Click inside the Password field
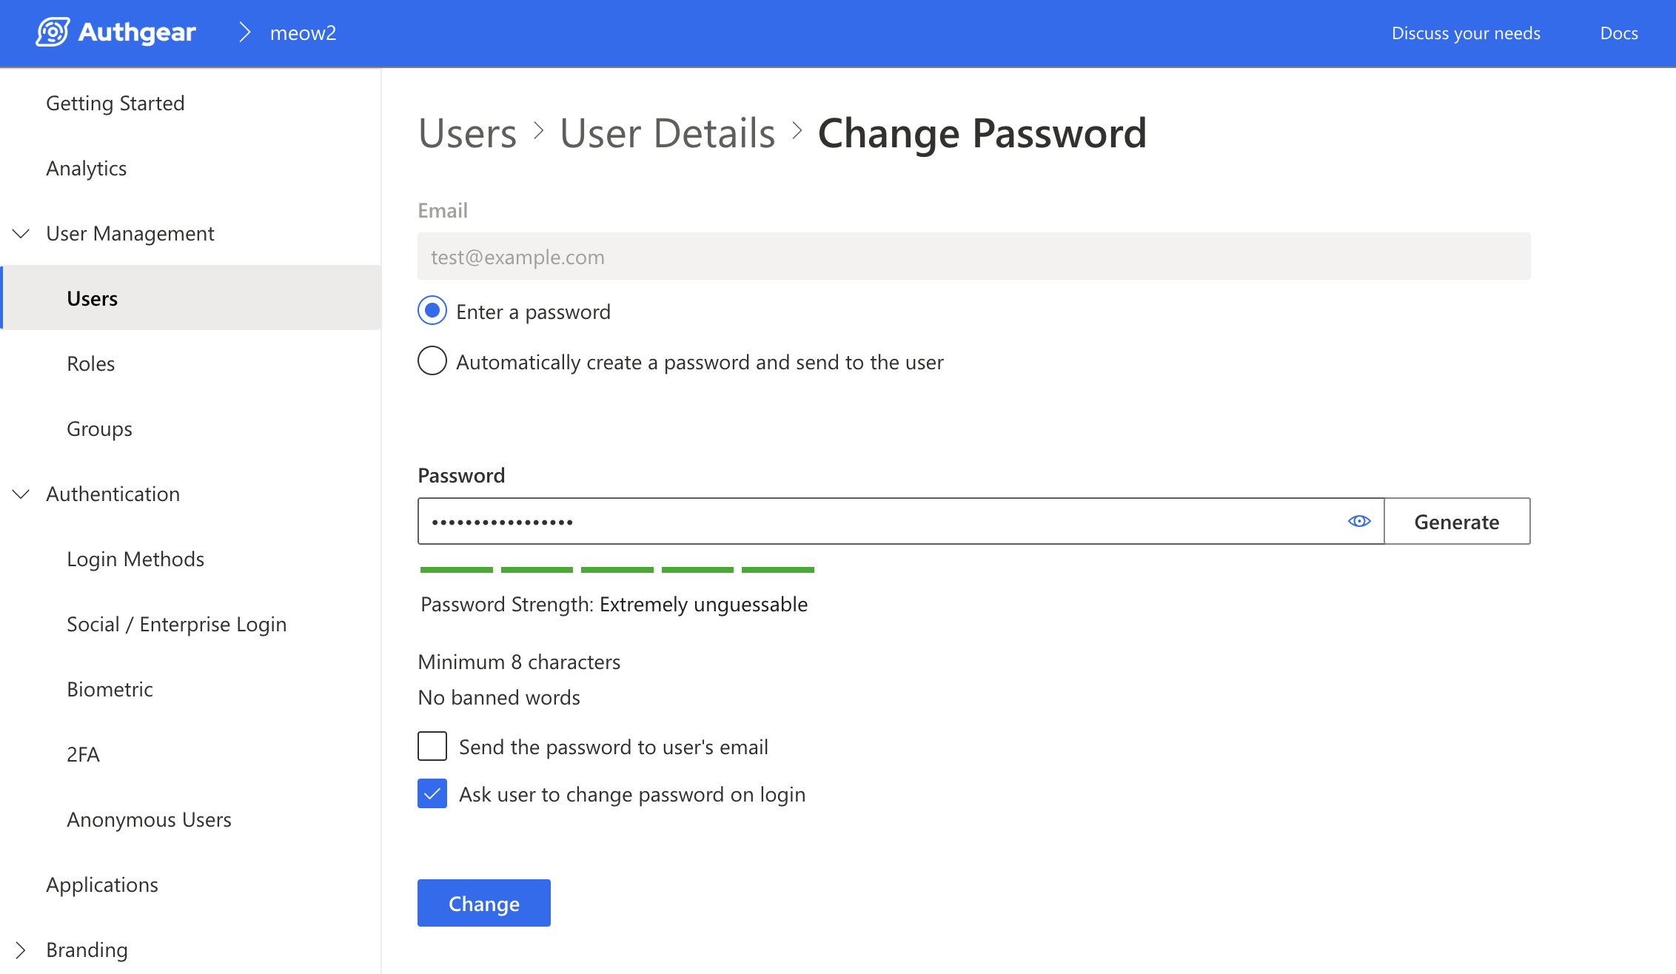Image resolution: width=1676 pixels, height=974 pixels. coord(881,522)
